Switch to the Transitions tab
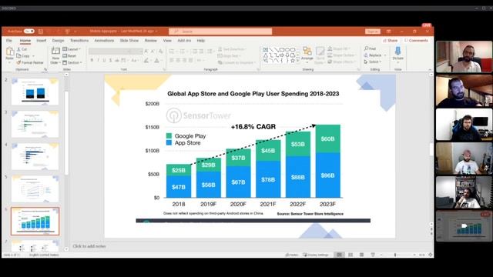493x277 pixels. [x=79, y=41]
